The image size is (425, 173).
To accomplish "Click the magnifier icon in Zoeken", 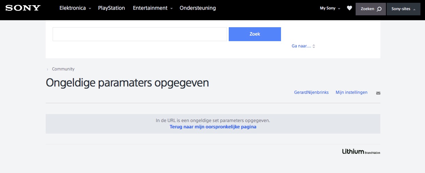I will [x=379, y=9].
